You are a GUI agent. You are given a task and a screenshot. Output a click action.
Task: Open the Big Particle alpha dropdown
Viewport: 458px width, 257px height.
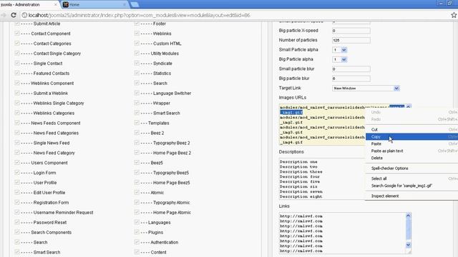340,59
